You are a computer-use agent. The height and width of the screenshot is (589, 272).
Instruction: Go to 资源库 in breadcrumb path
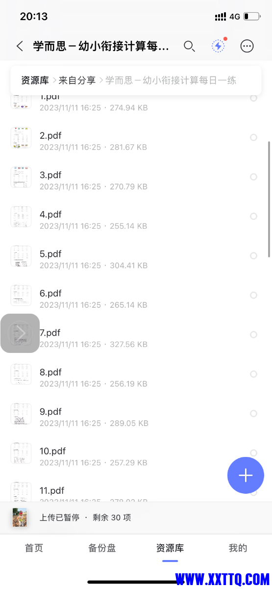(x=35, y=80)
